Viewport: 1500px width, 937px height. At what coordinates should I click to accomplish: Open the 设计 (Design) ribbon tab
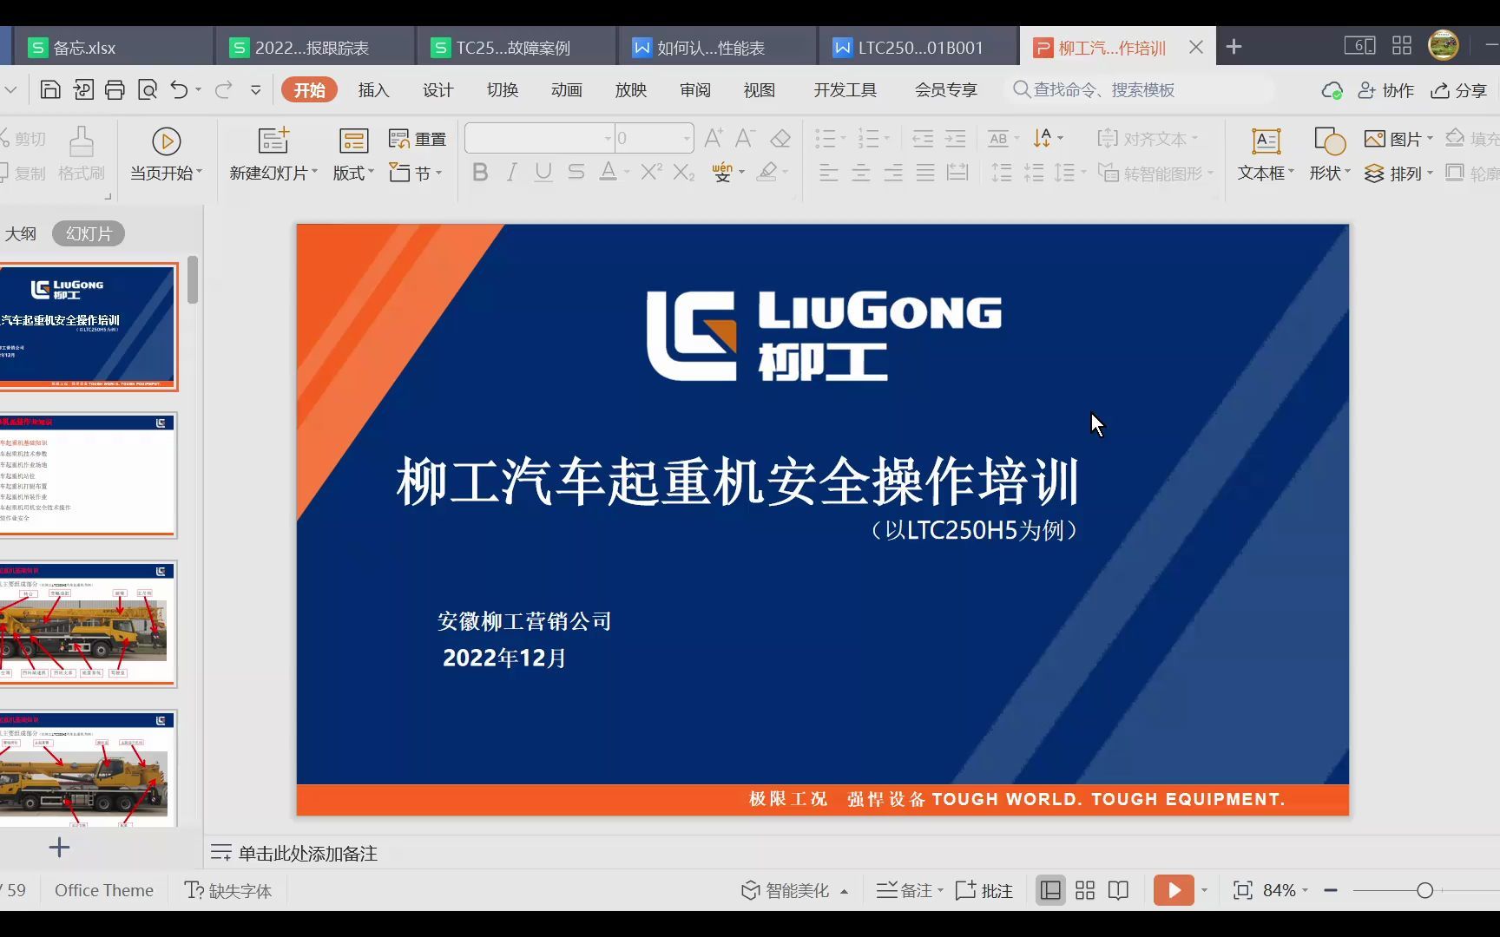point(437,89)
